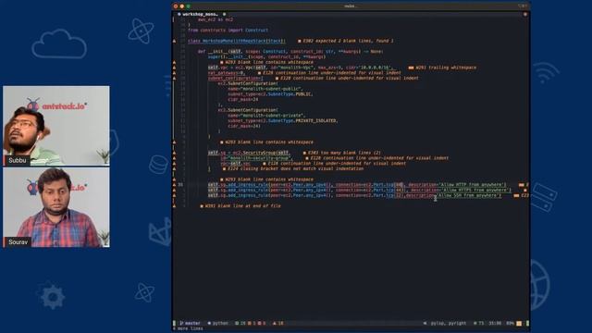Maximize the nvim window with the green button
This screenshot has width=592, height=333.
189,6
